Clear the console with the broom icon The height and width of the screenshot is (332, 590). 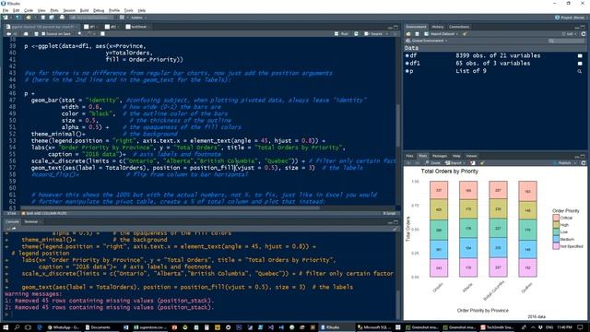pos(395,229)
